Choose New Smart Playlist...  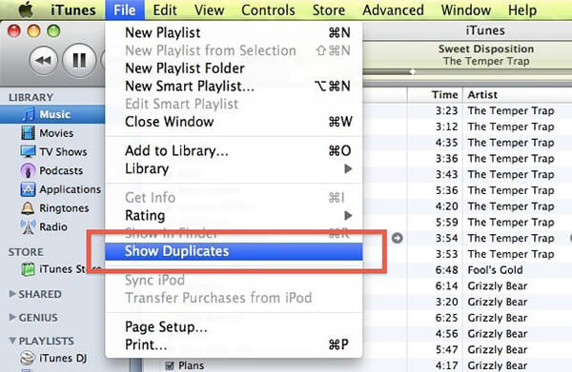234,87
